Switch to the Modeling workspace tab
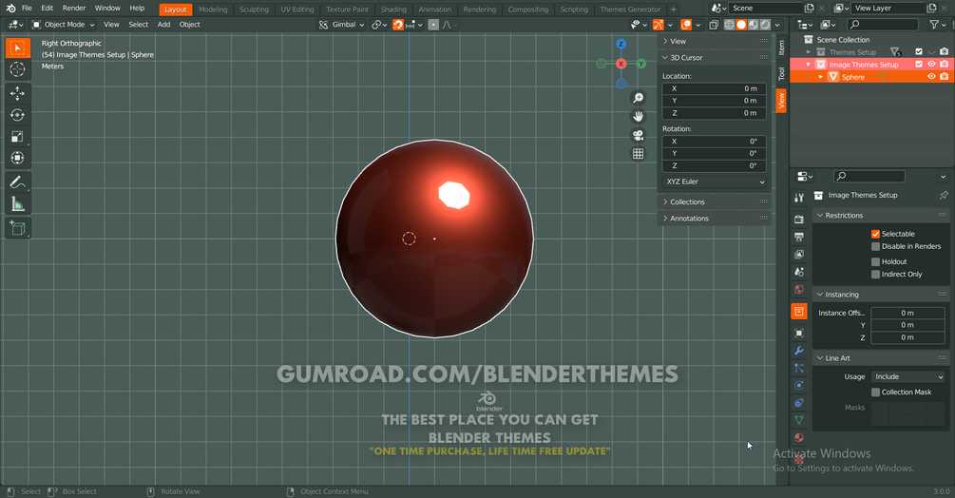955x498 pixels. coord(213,10)
